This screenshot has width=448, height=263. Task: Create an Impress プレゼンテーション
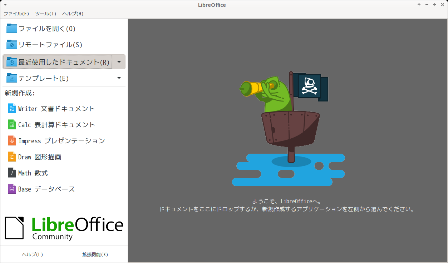(61, 141)
